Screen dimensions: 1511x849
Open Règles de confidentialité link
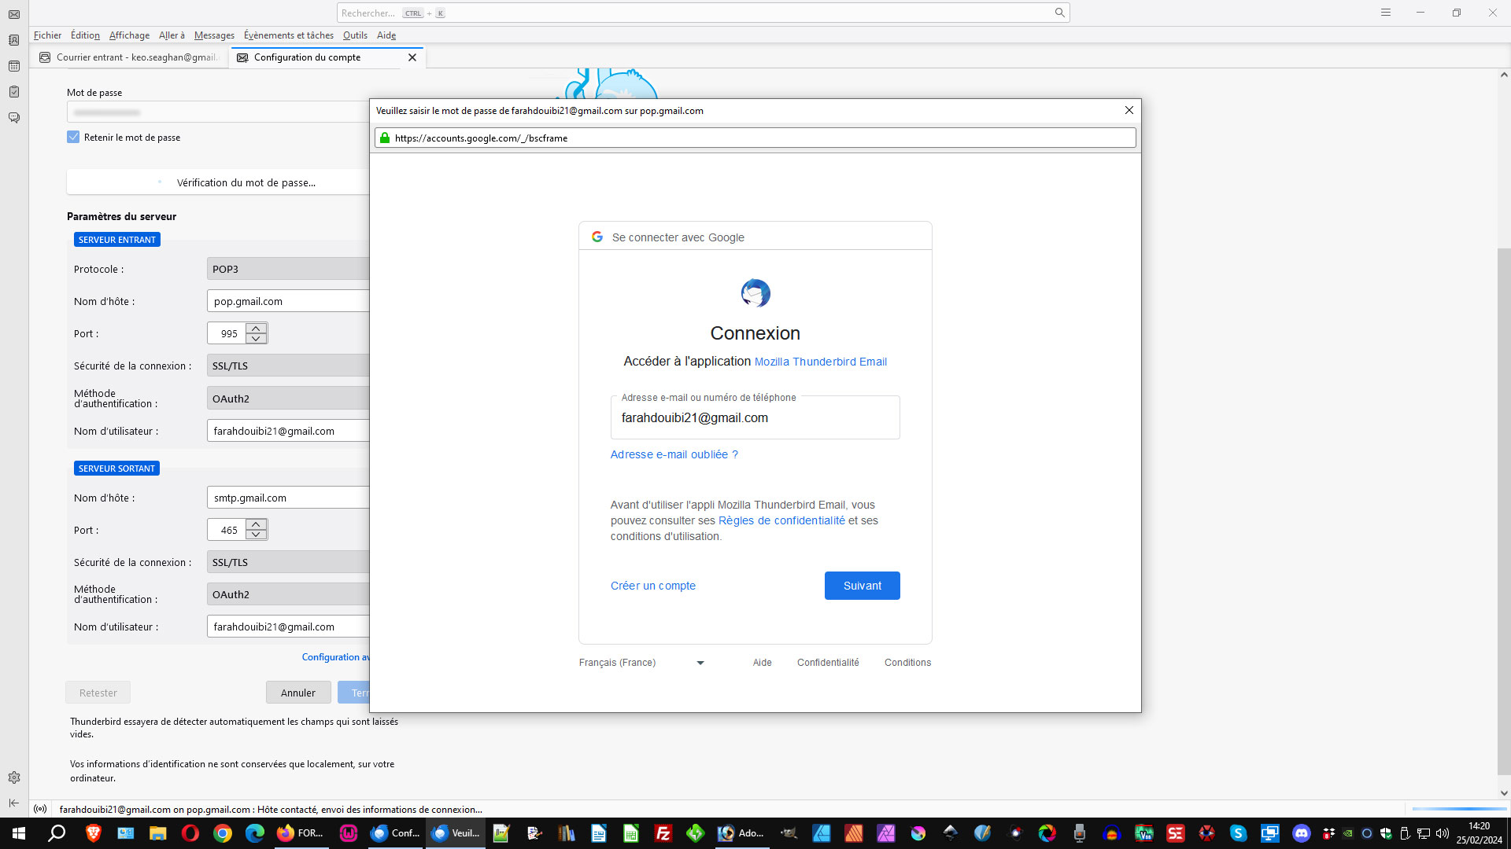tap(781, 520)
